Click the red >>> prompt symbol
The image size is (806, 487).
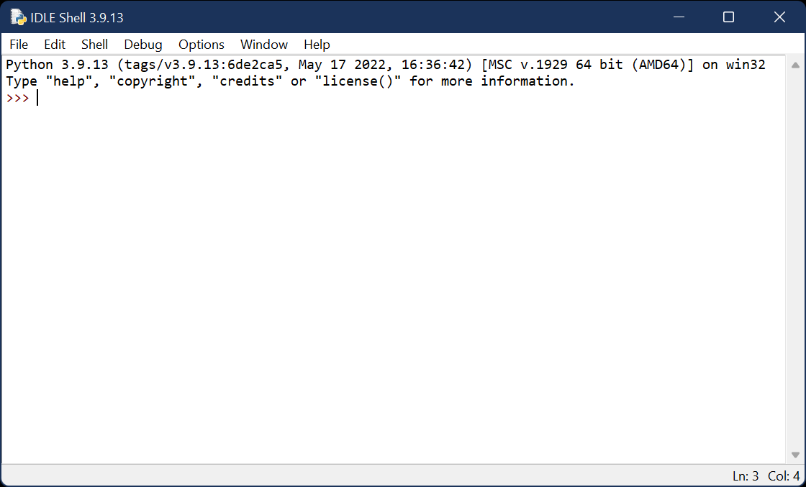pyautogui.click(x=17, y=98)
